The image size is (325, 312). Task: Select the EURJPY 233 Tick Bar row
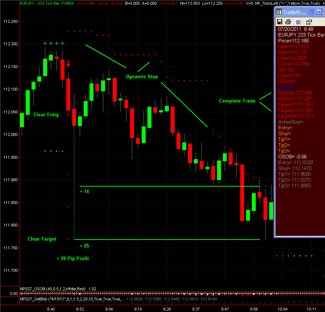coord(301,35)
